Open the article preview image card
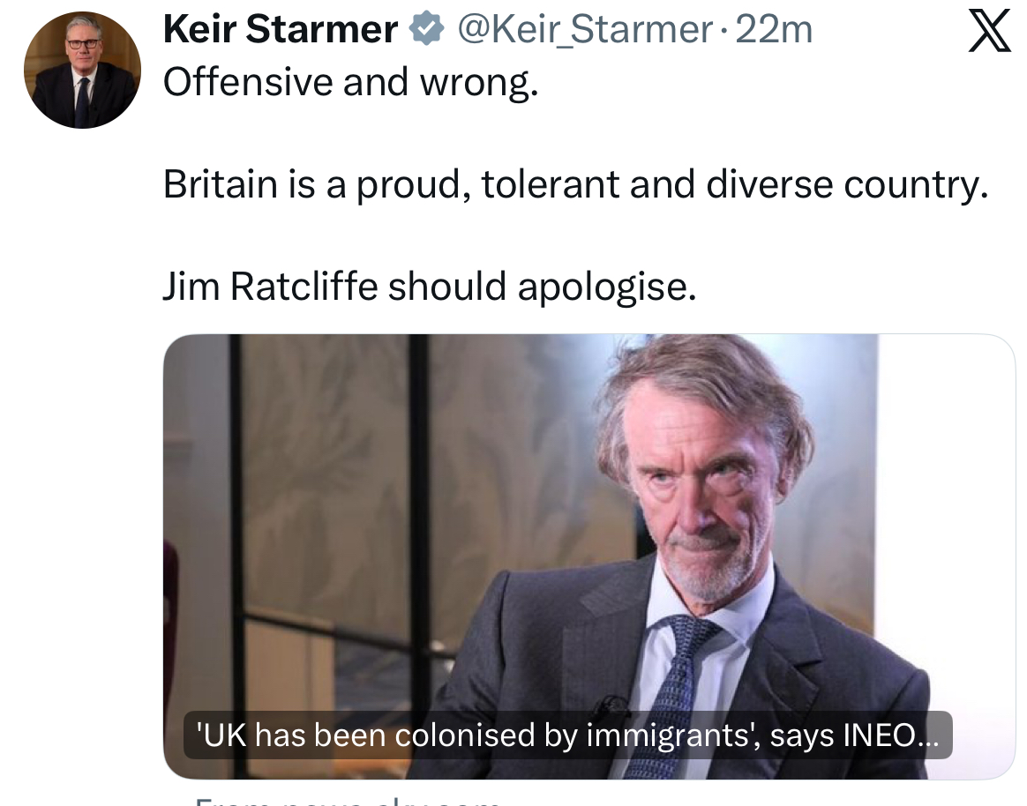1027x806 pixels. coord(588,529)
